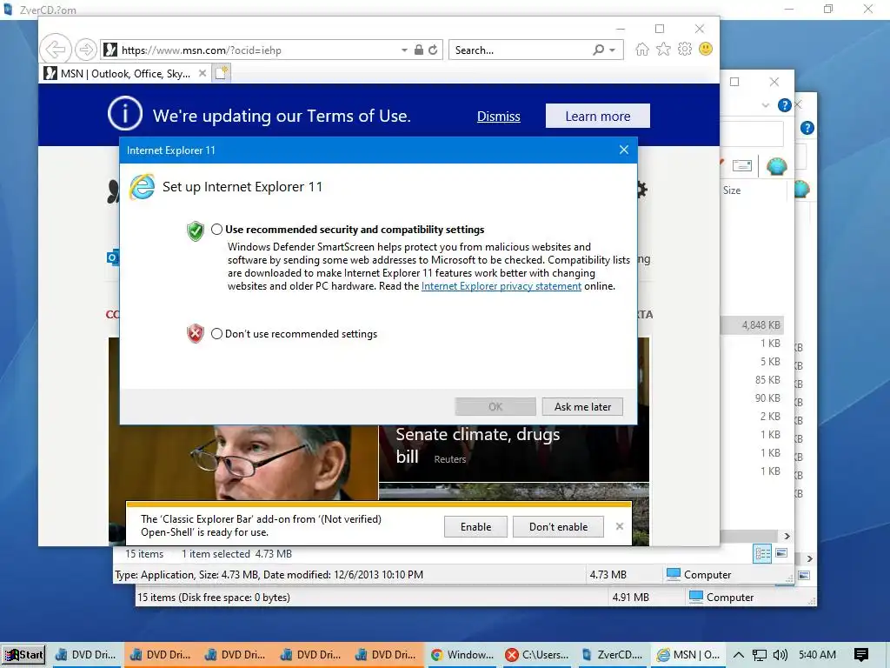The width and height of the screenshot is (890, 668).
Task: Click the red shield not-recommended icon
Action: pos(196,333)
